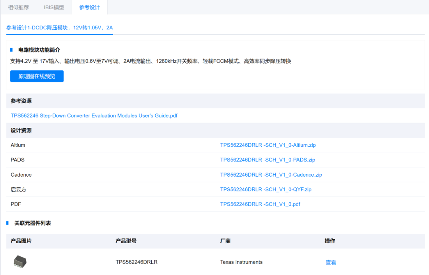Click the PADS row label
The width and height of the screenshot is (429, 275).
tap(17, 160)
